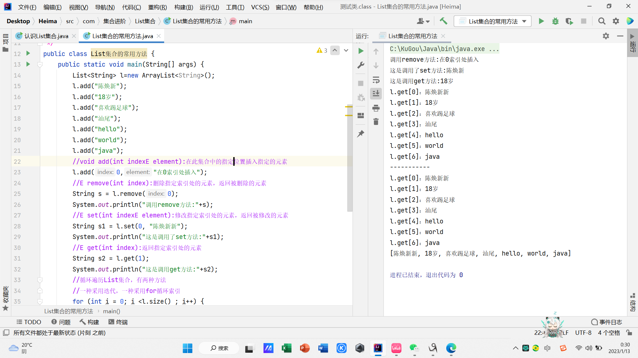Open the run configuration dropdown
638x358 pixels.
coord(492,21)
